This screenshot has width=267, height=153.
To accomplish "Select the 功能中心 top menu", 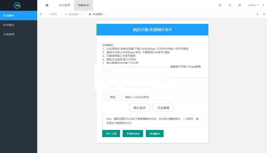I will pos(84,5).
